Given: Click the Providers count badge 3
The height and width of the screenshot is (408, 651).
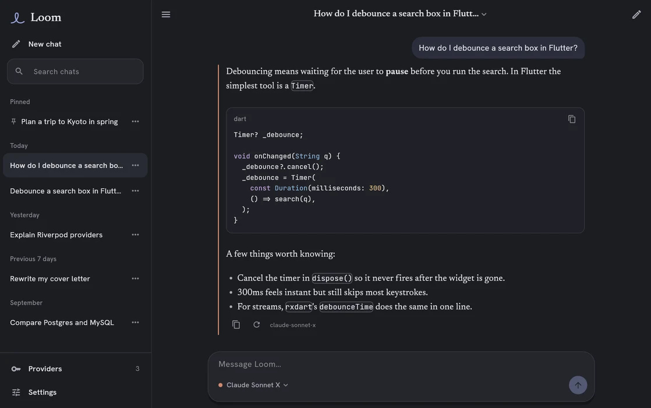Looking at the screenshot, I should 137,369.
